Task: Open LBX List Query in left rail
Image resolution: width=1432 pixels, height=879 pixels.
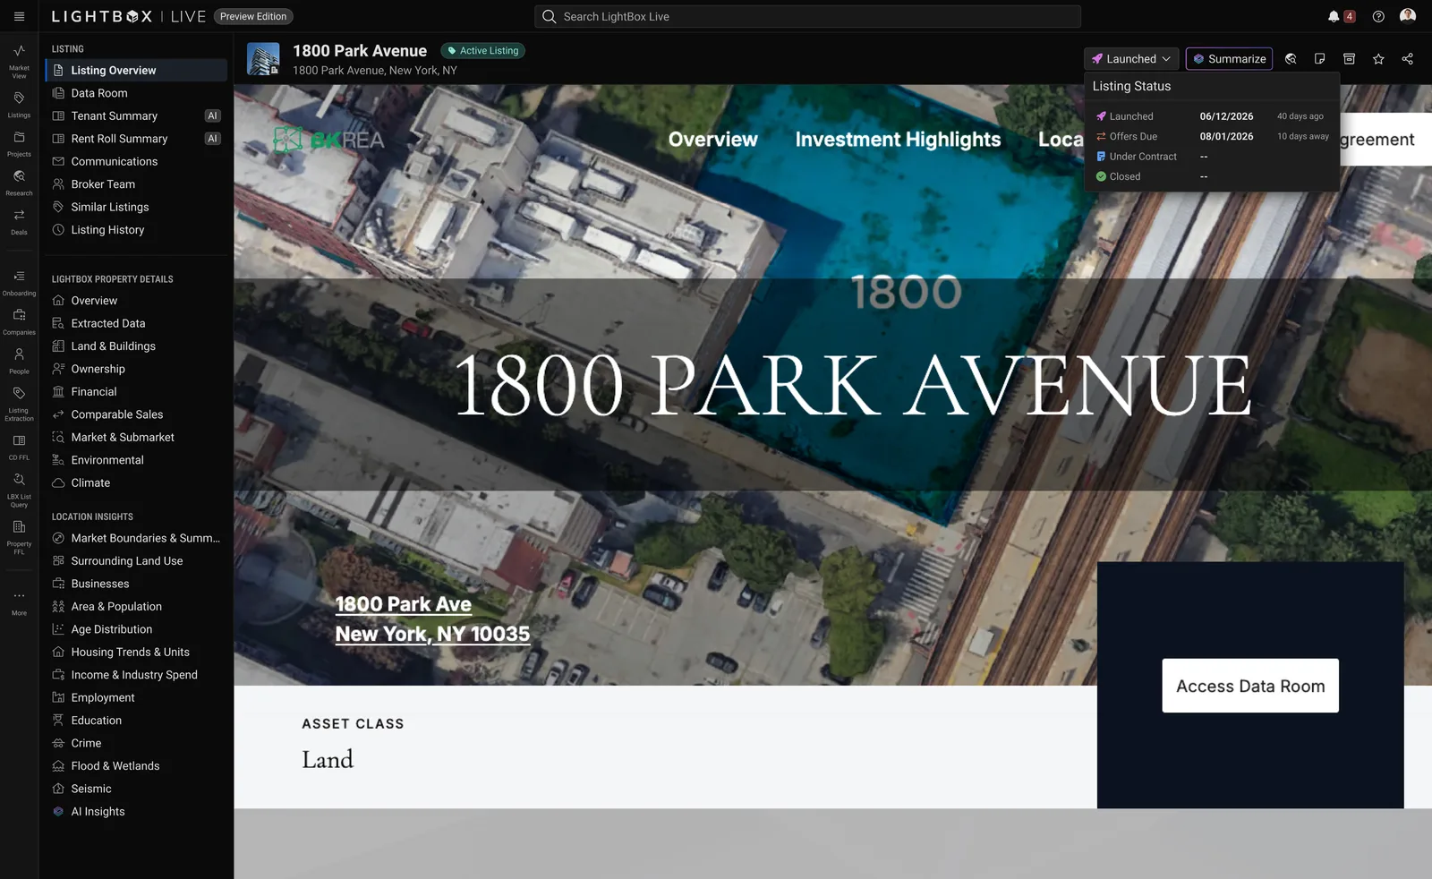Action: pyautogui.click(x=19, y=489)
